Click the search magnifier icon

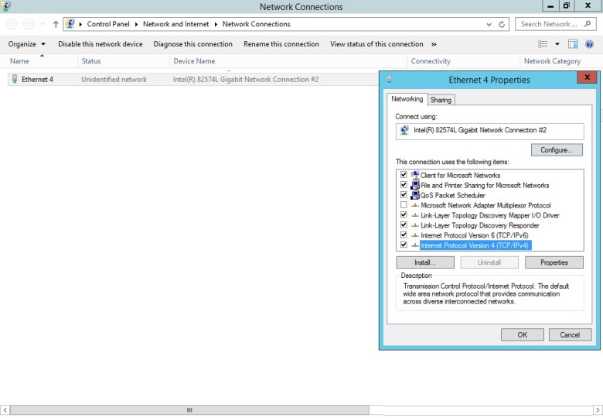(588, 24)
